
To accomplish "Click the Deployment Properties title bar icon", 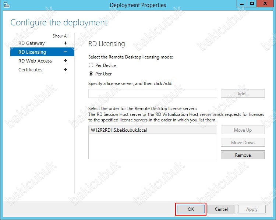I will click(x=6, y=5).
